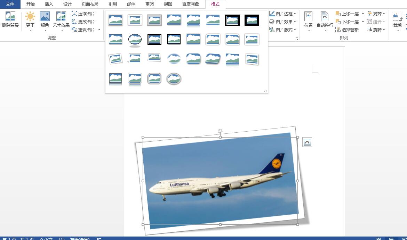Viewport: 407px width, 240px height.
Task: Open the 位置 (Position) dropdown
Action: pos(308,21)
